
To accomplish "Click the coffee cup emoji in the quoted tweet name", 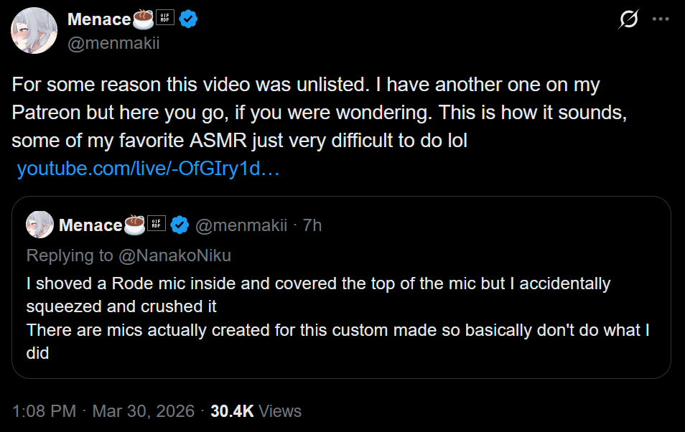I will point(135,225).
